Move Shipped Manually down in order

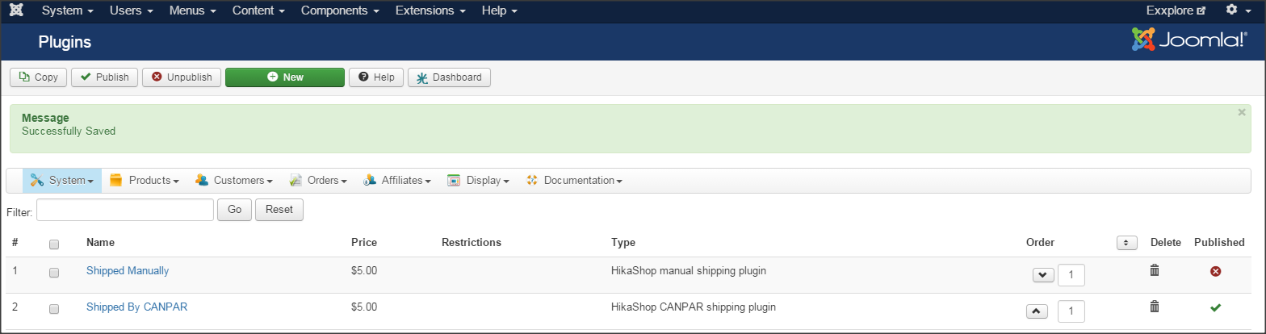click(x=1042, y=275)
